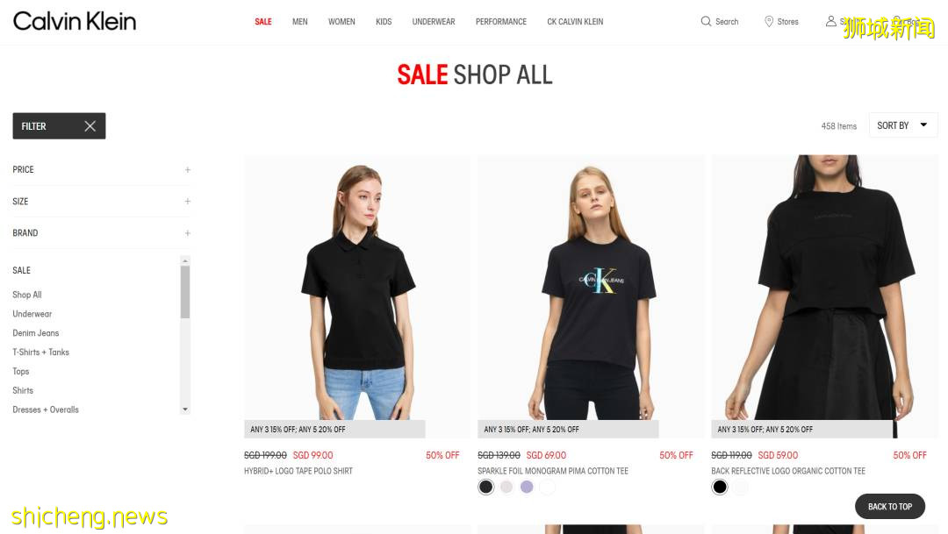This screenshot has width=948, height=534.
Task: Open the UNDERWEAR menu
Action: (434, 22)
